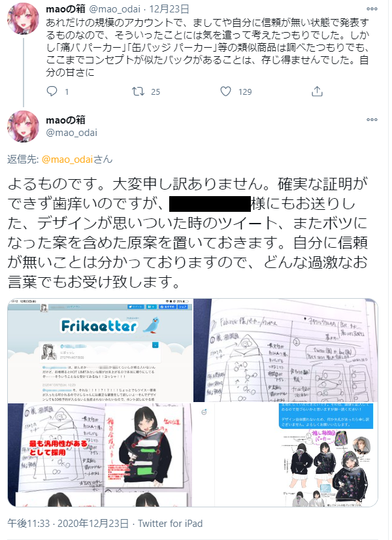The image size is (392, 540).
Task: Click the like count 129
Action: 245,92
